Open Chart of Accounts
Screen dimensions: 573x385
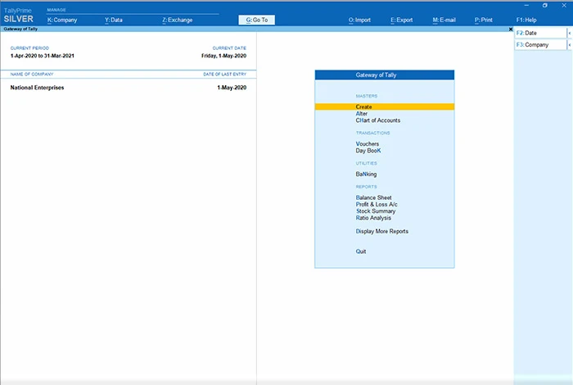[378, 120]
